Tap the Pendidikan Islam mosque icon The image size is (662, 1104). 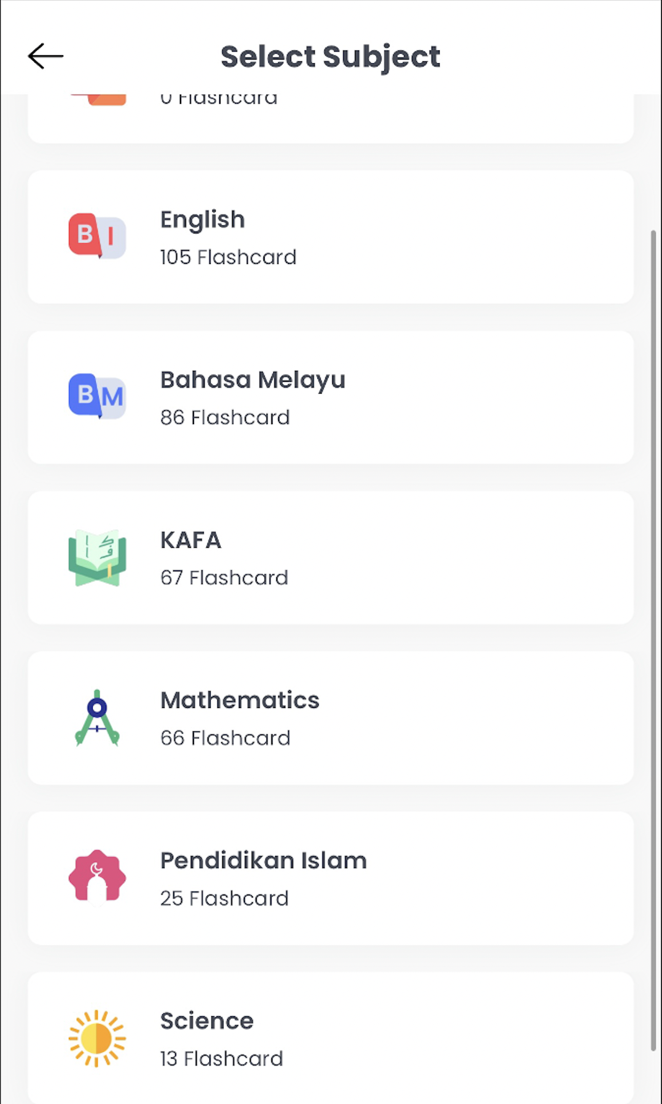(x=97, y=878)
